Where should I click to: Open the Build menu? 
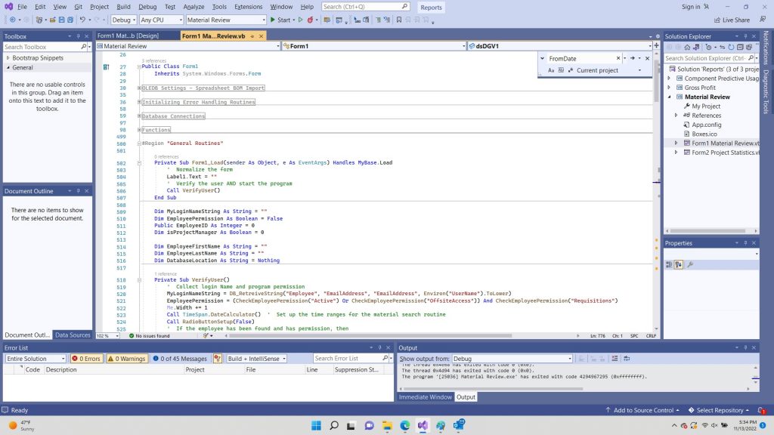[x=123, y=7]
